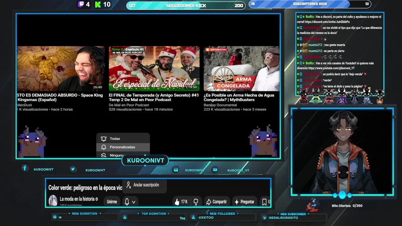Screen dimensions: 402x226
Task: Click the Unirme button
Action: pos(112,202)
